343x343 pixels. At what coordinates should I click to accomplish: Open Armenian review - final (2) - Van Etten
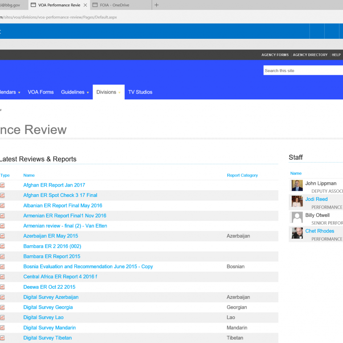click(65, 226)
